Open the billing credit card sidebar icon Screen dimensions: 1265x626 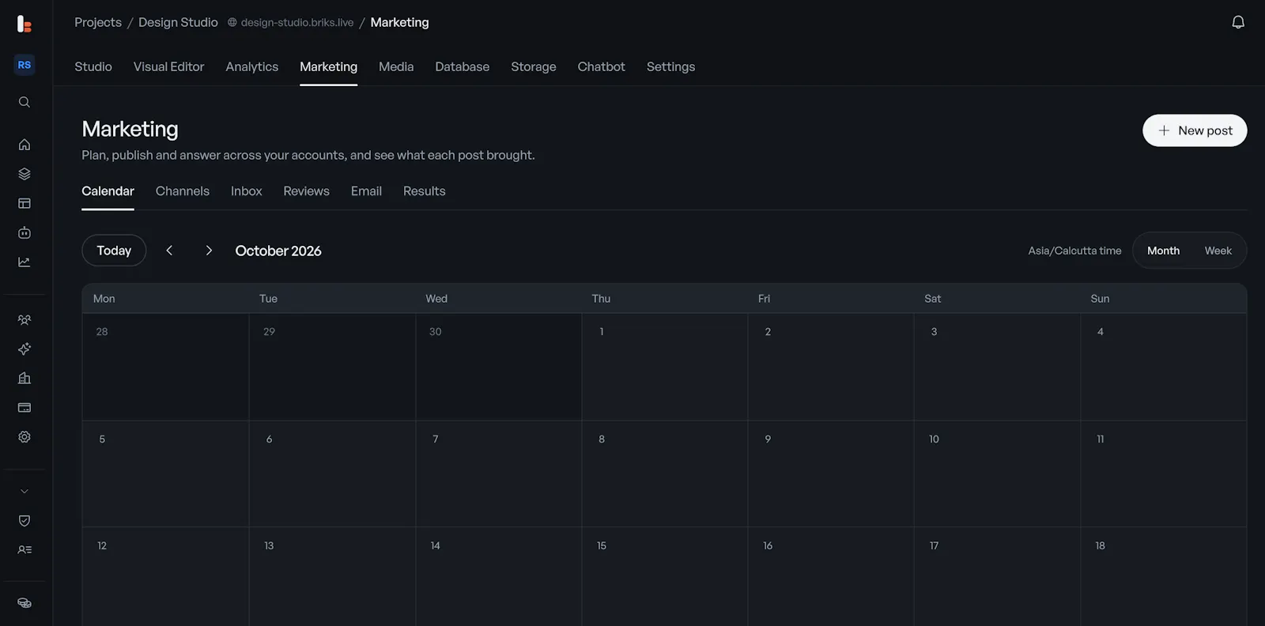25,407
